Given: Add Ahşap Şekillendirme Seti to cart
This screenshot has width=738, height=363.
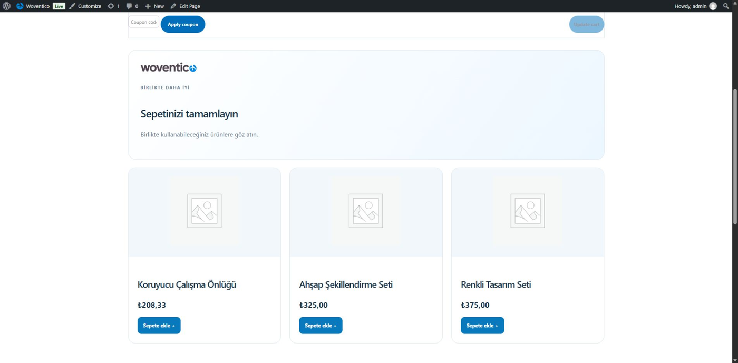Looking at the screenshot, I should point(321,326).
